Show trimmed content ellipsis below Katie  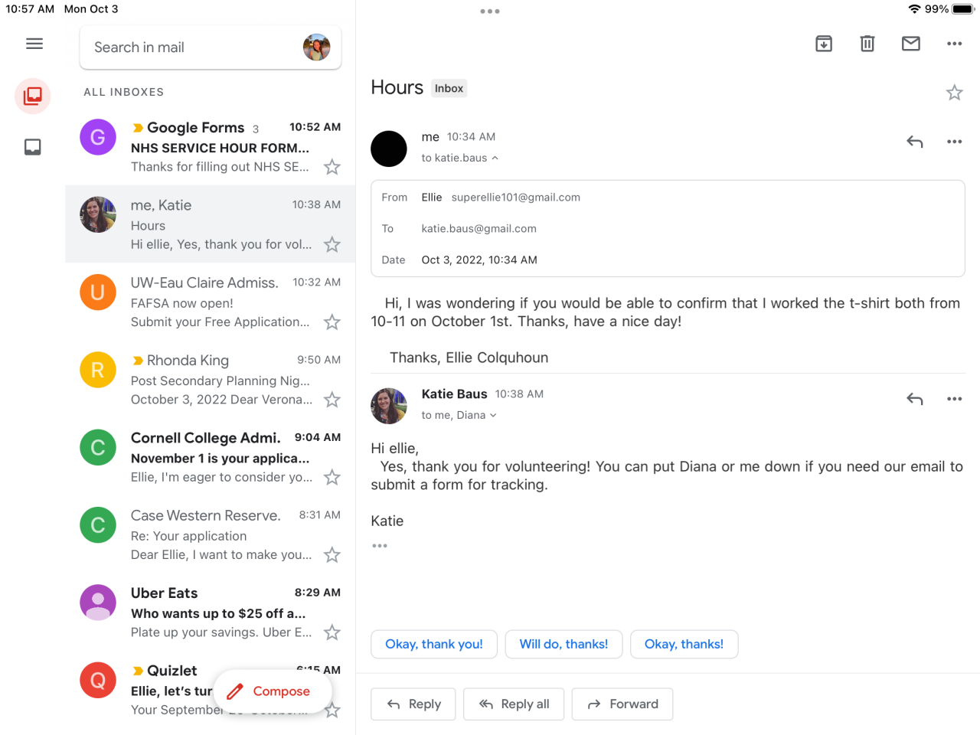(x=380, y=546)
